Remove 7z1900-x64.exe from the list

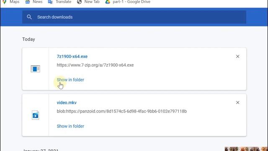coord(237,57)
